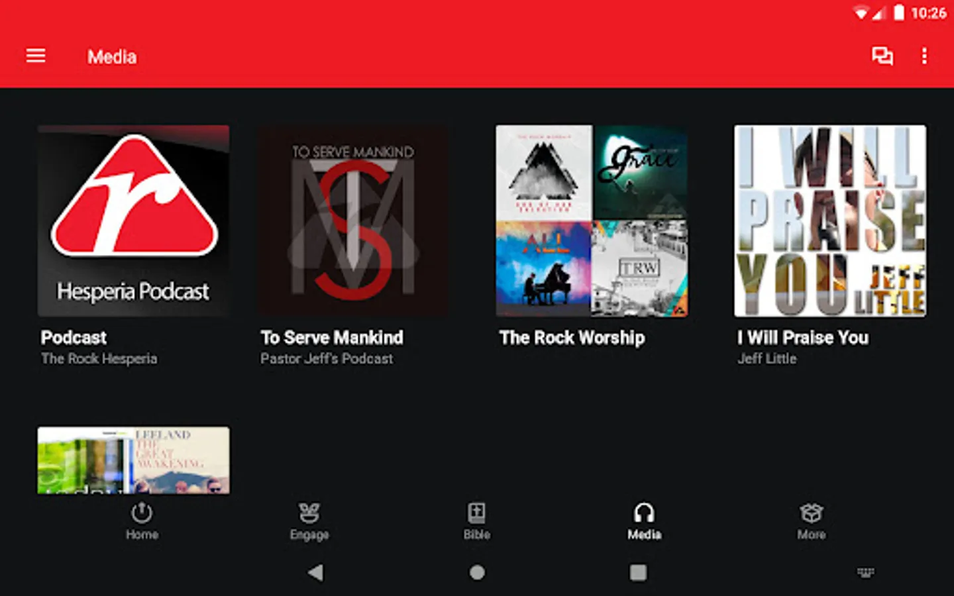This screenshot has height=596, width=954.
Task: Tap the Android home circle button
Action: 477,573
